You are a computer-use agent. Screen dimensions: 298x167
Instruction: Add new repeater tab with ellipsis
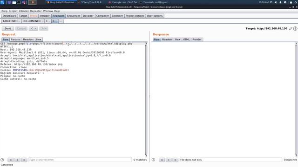click(x=61, y=21)
